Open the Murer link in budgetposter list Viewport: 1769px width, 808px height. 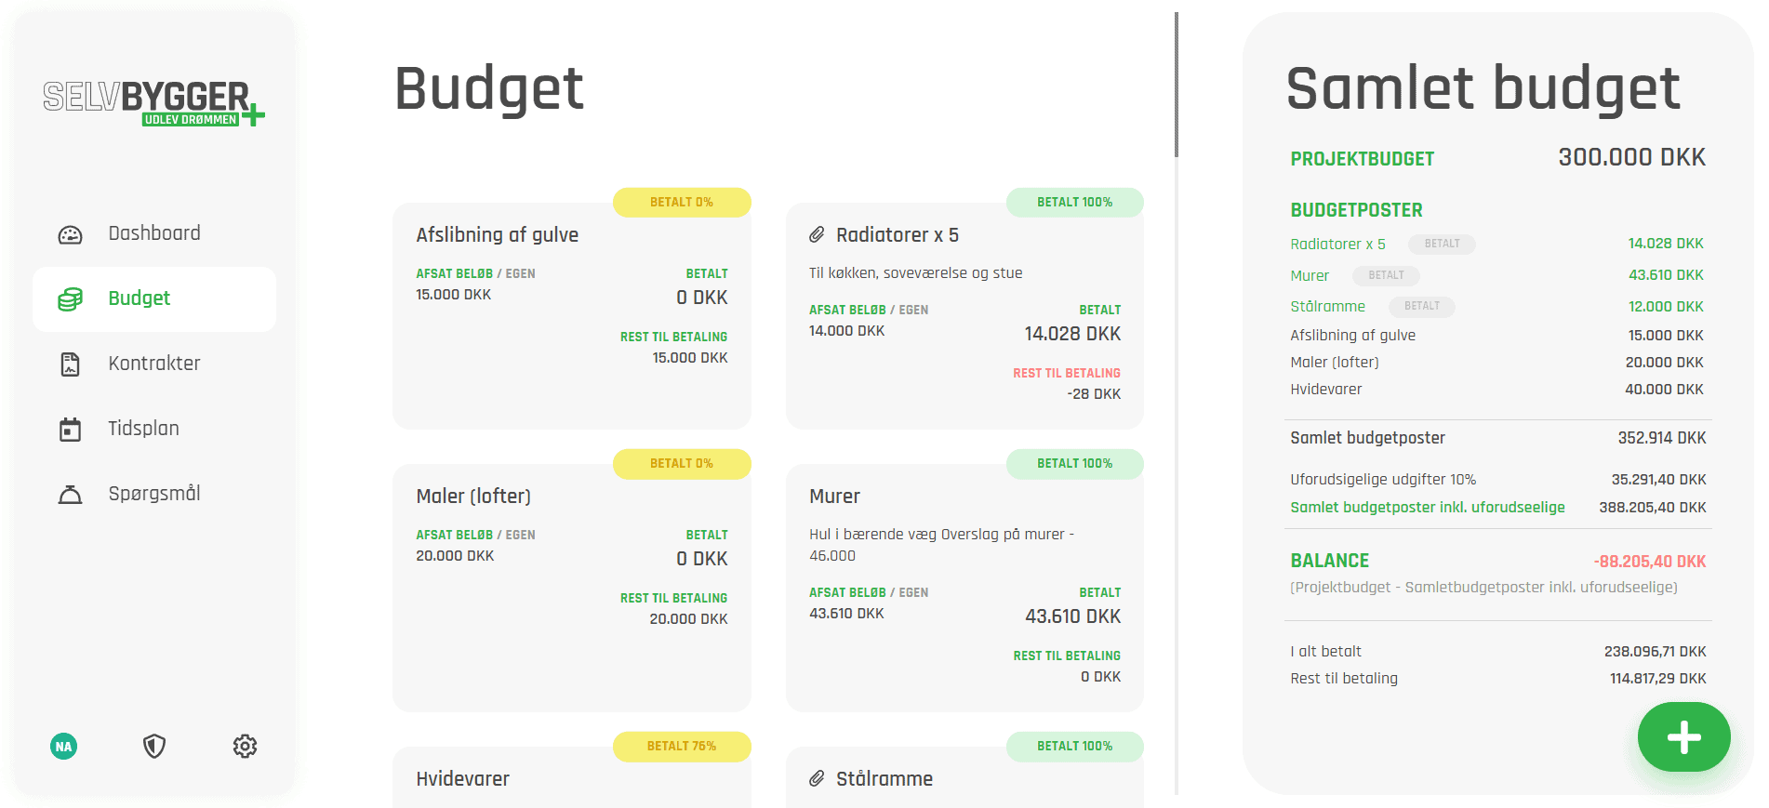(x=1310, y=275)
